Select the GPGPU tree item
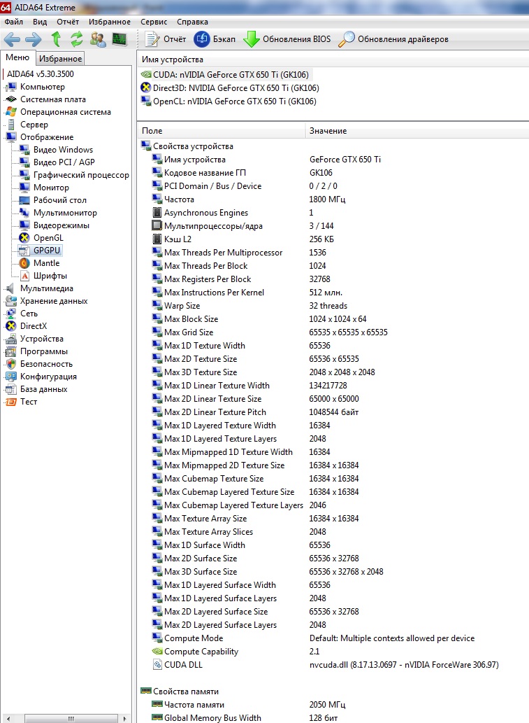The image size is (529, 723). click(x=47, y=251)
